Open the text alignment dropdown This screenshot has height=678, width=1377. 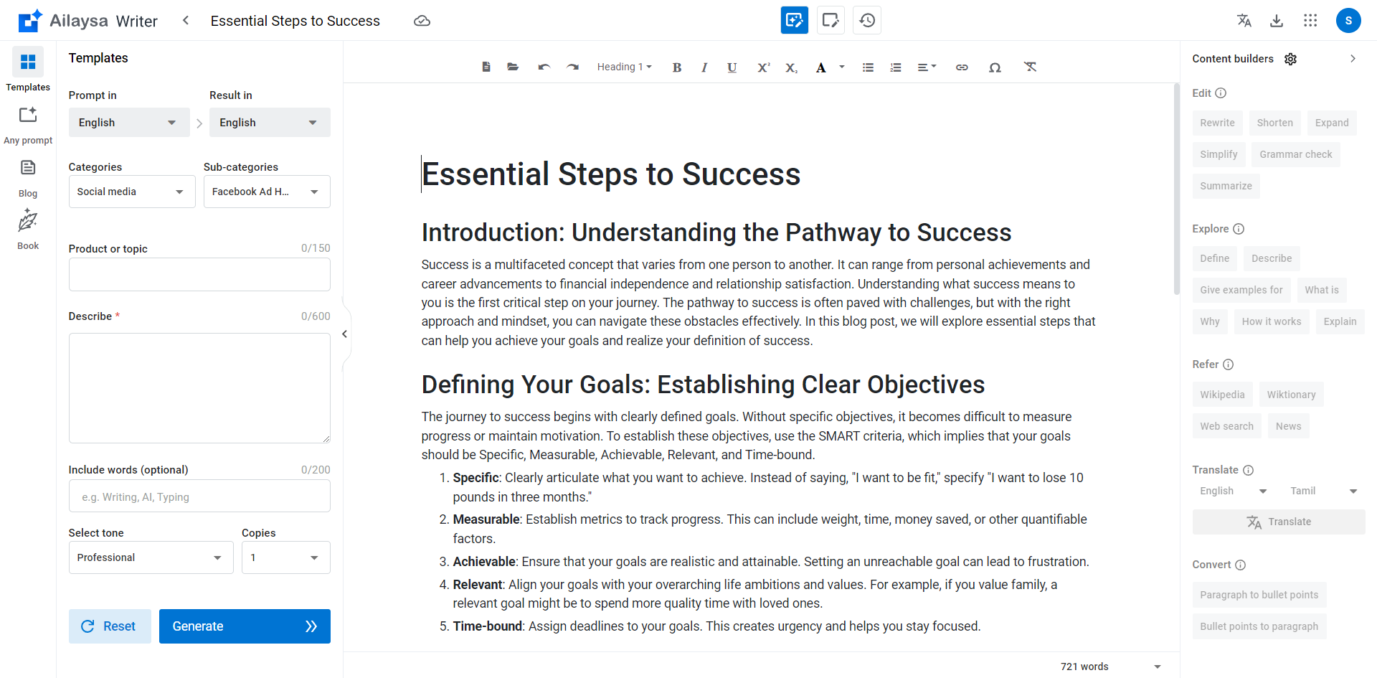tap(927, 67)
